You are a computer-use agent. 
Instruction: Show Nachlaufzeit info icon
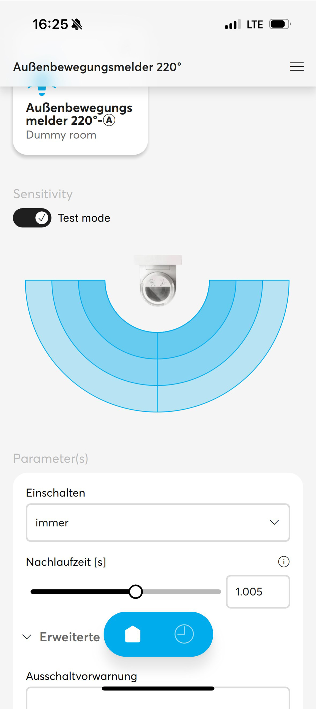coord(284,562)
